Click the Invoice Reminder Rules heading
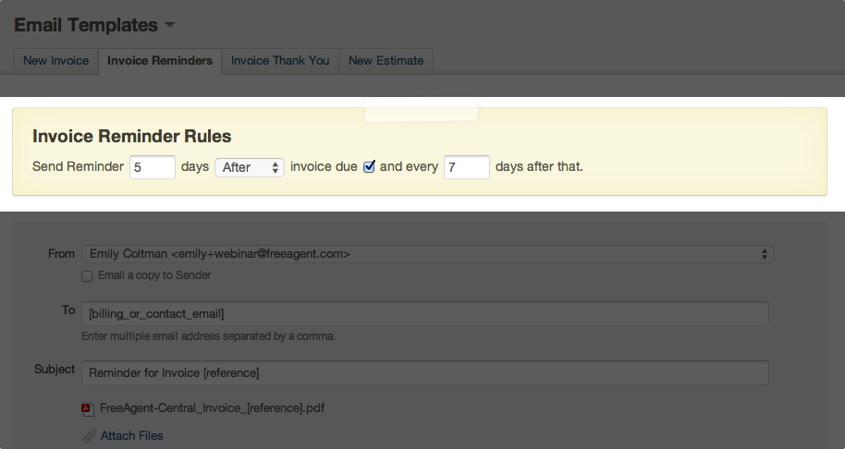Viewport: 845px width, 449px height. [x=131, y=136]
